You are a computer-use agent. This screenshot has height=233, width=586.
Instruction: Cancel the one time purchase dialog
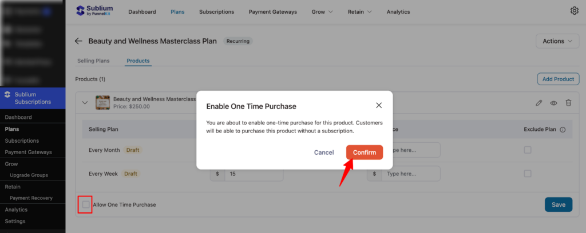click(324, 152)
